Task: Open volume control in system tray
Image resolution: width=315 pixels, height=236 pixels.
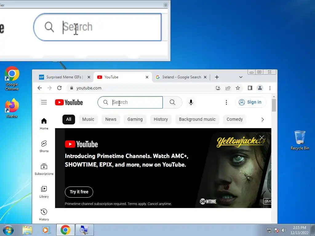Action: coord(284,230)
